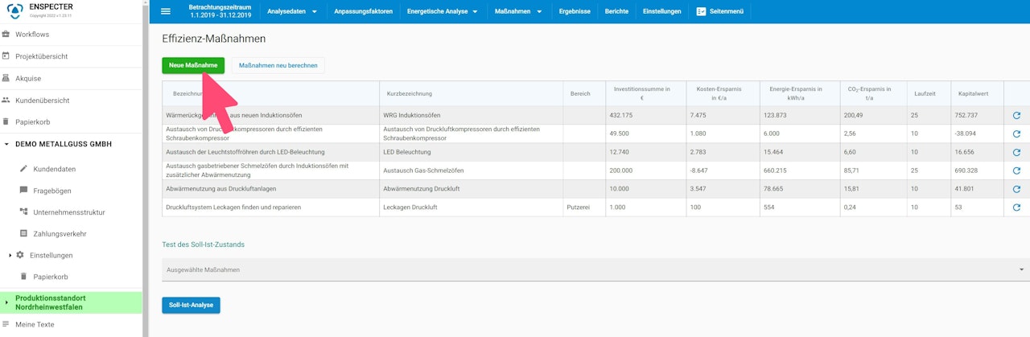Click refresh icon for Leckagen Druckluft row
Viewport: 1030px width, 337px height.
click(x=1016, y=208)
